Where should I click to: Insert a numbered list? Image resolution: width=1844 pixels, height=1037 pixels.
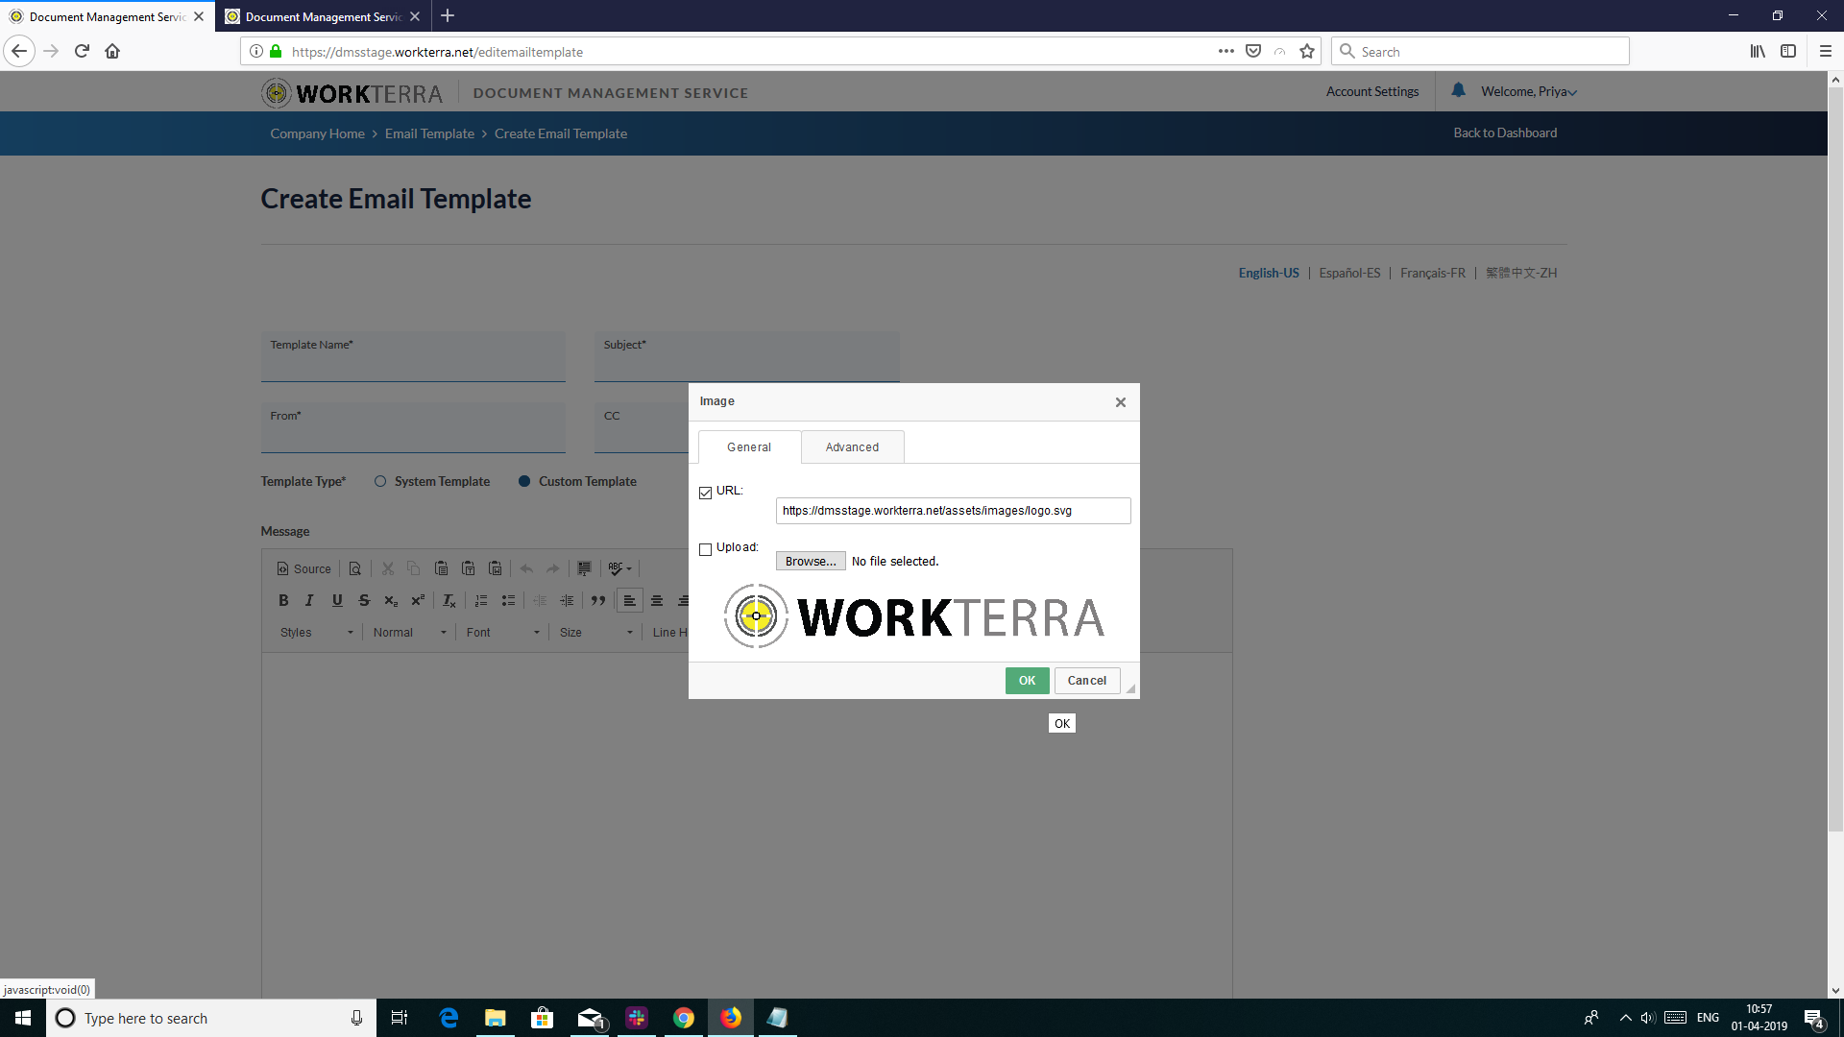click(481, 600)
